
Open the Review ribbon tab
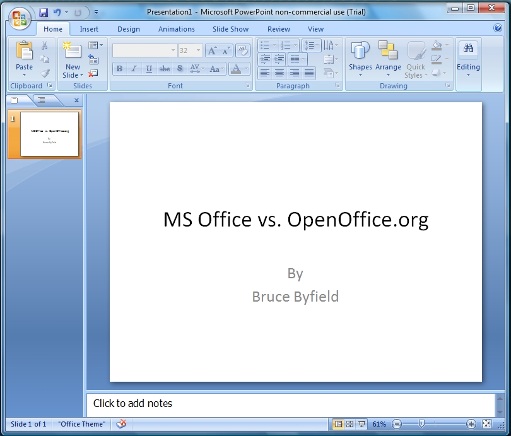point(278,28)
